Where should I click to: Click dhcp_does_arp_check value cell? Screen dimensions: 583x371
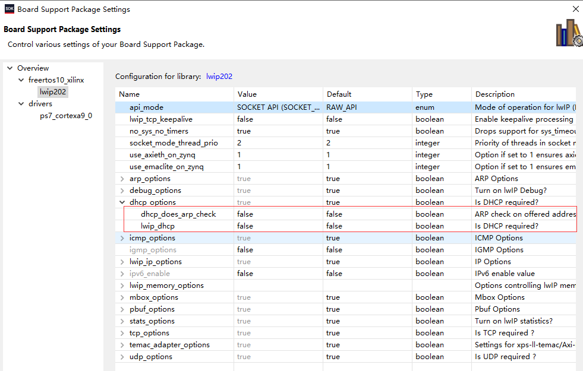pyautogui.click(x=273, y=214)
